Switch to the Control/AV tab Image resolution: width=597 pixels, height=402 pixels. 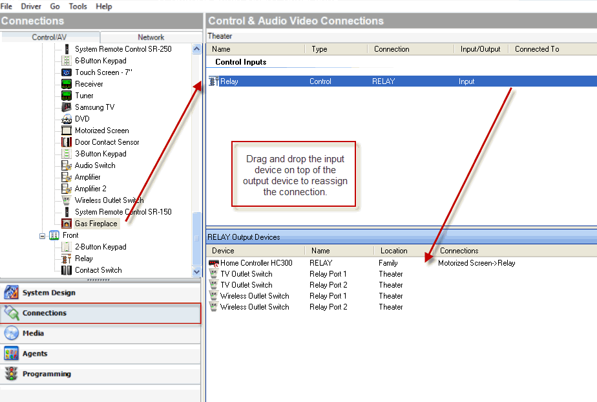50,37
